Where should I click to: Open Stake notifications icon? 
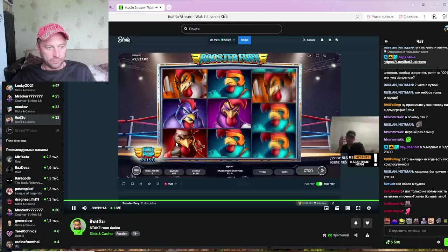pyautogui.click(x=329, y=40)
